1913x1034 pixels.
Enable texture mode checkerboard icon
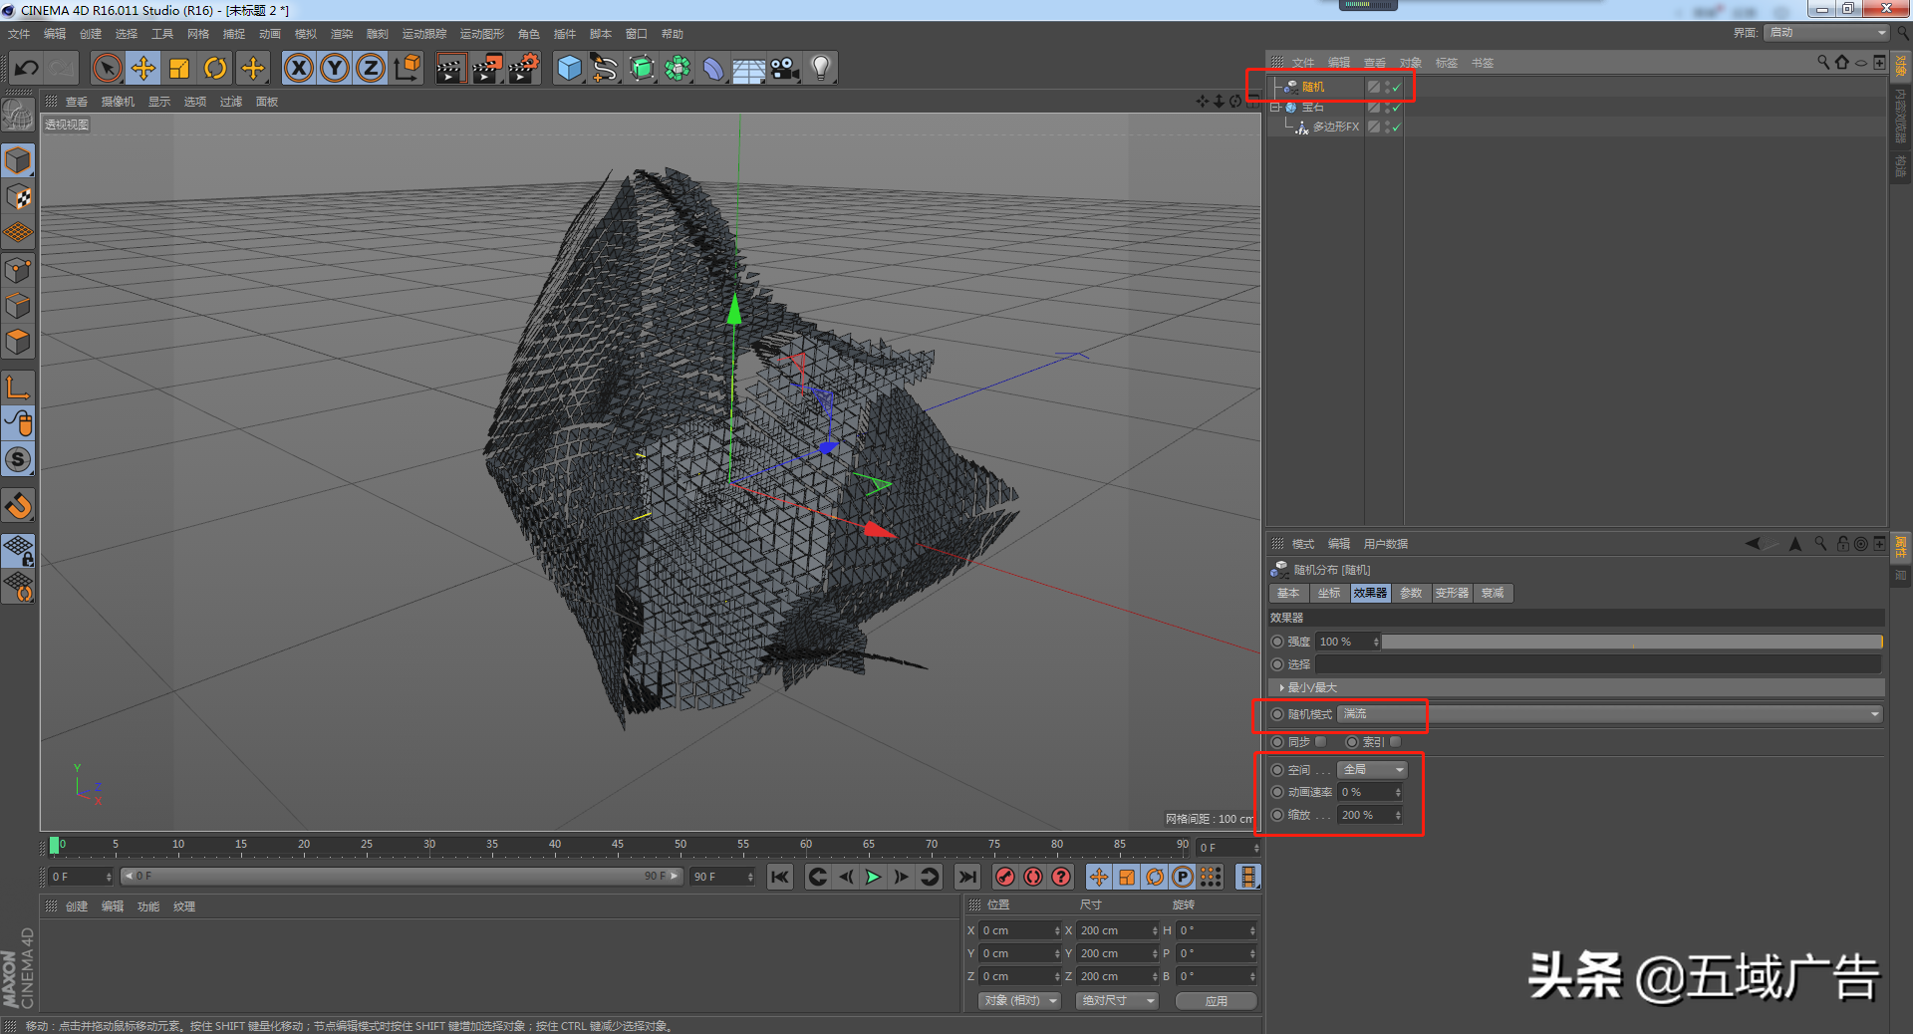(x=18, y=197)
